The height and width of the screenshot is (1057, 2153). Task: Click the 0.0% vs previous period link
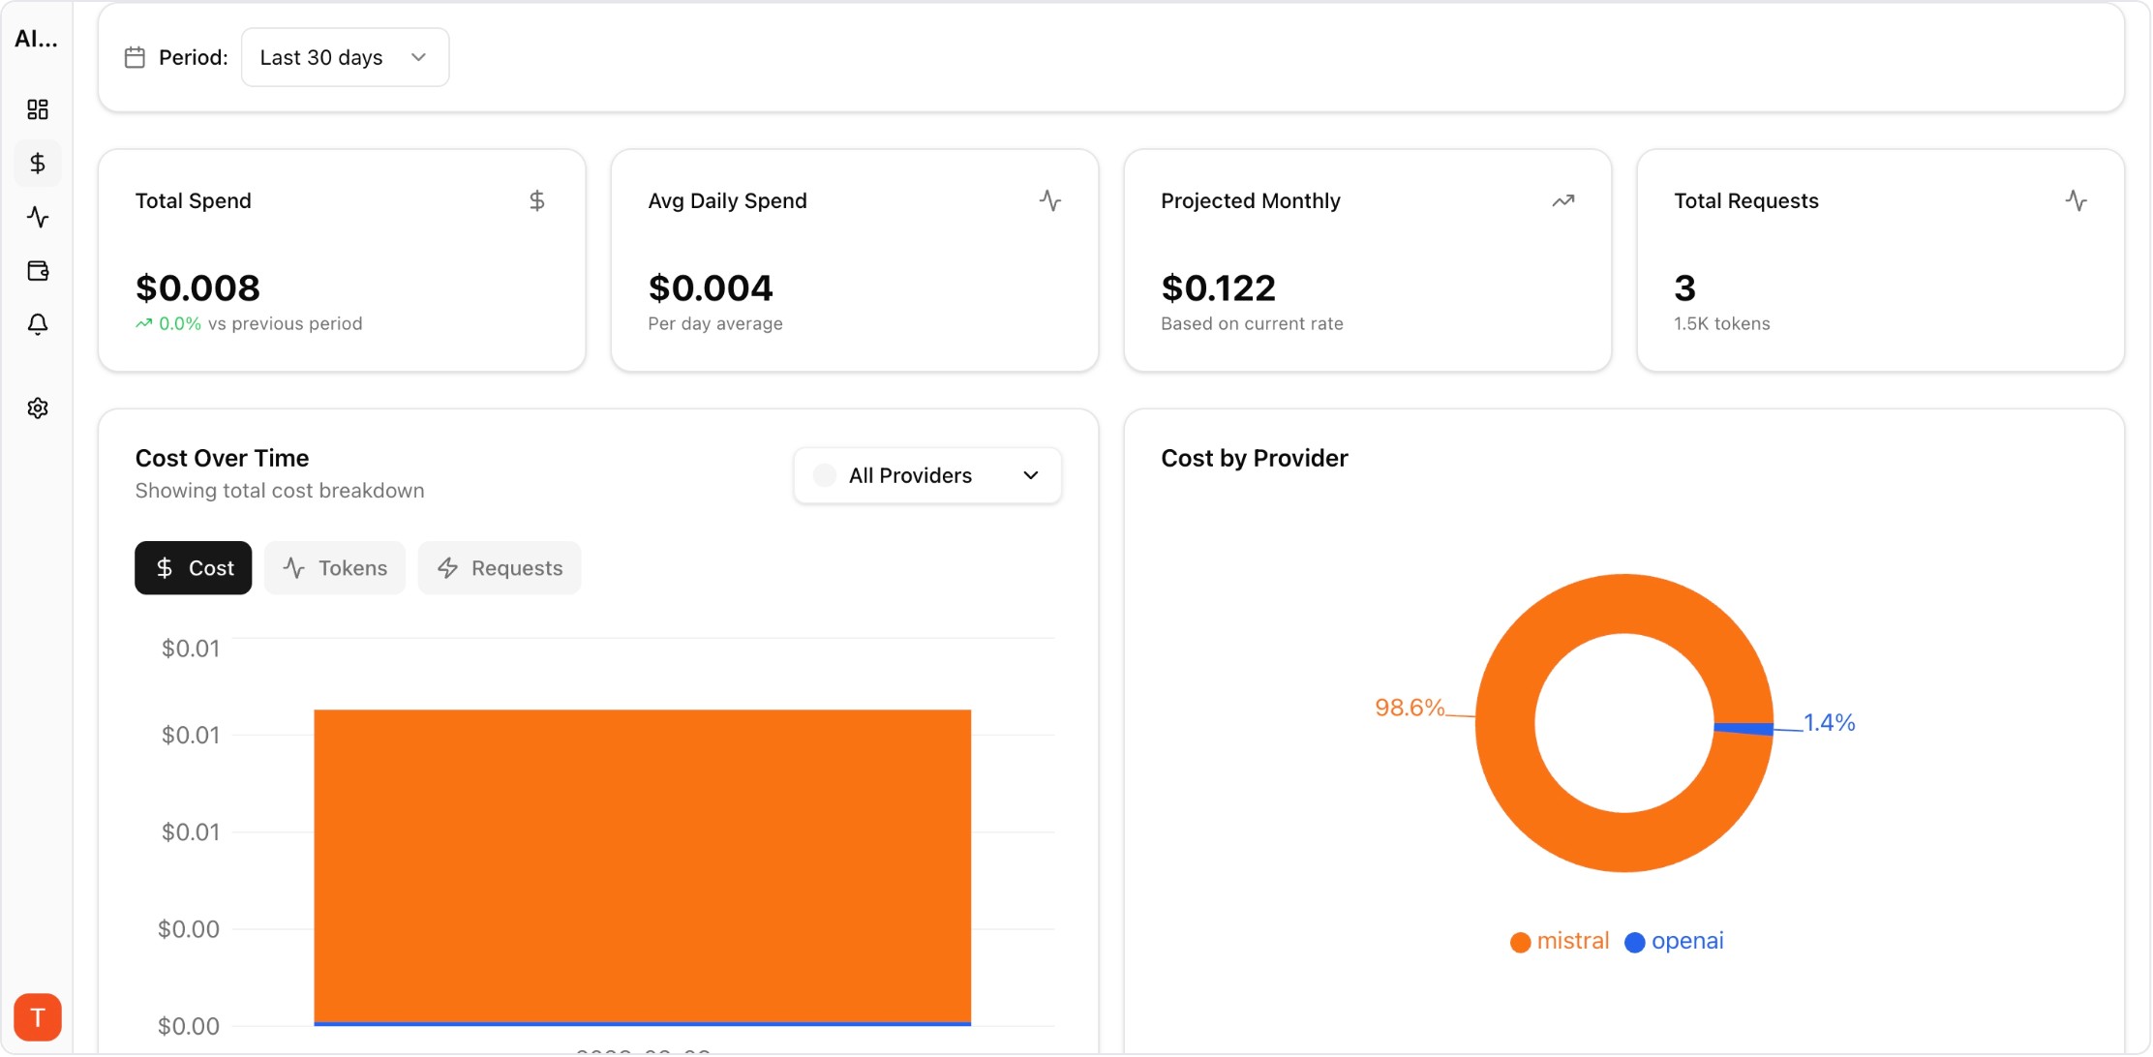click(x=248, y=323)
